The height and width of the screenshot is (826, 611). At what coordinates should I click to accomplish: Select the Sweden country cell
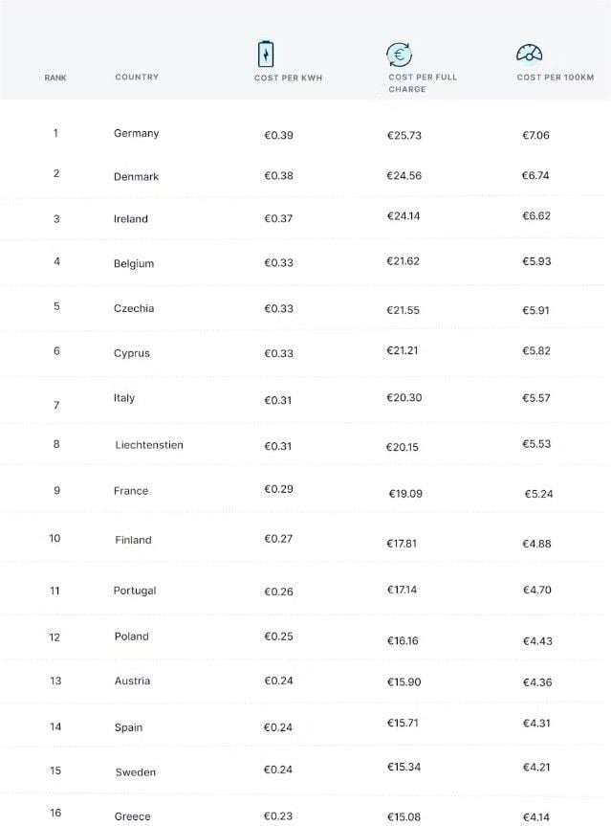135,772
